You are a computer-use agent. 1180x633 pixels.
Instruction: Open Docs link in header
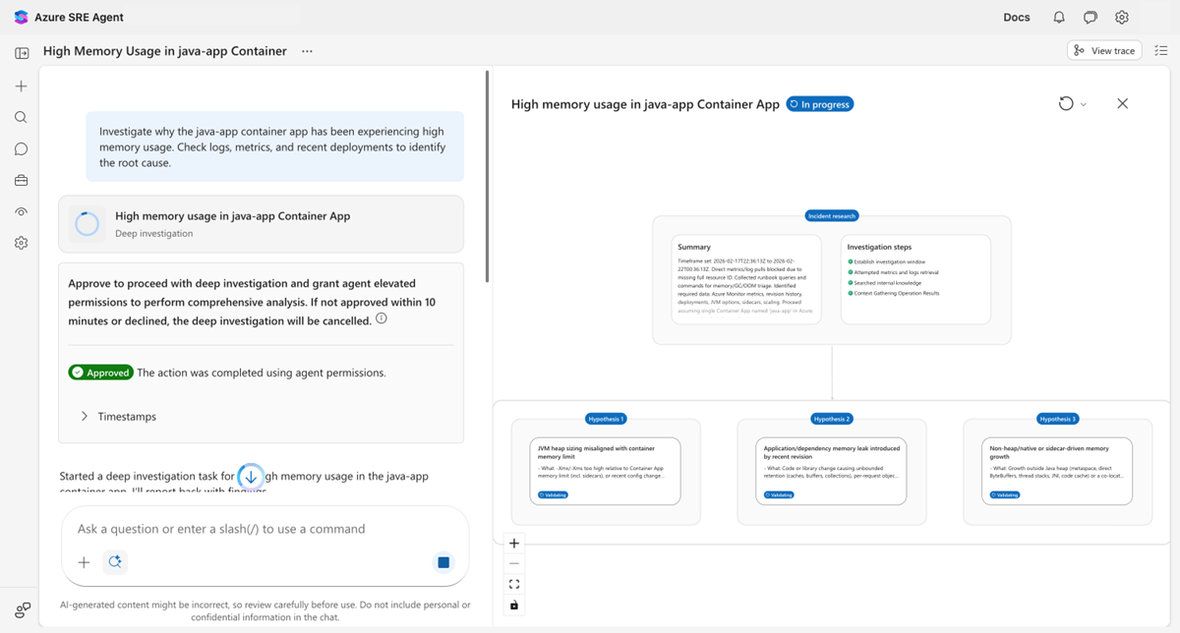(1017, 17)
